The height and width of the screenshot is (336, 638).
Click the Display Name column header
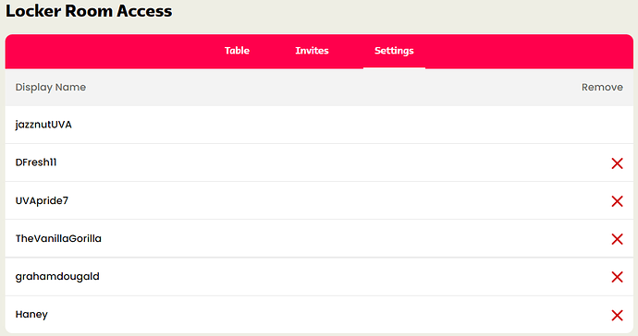click(51, 88)
